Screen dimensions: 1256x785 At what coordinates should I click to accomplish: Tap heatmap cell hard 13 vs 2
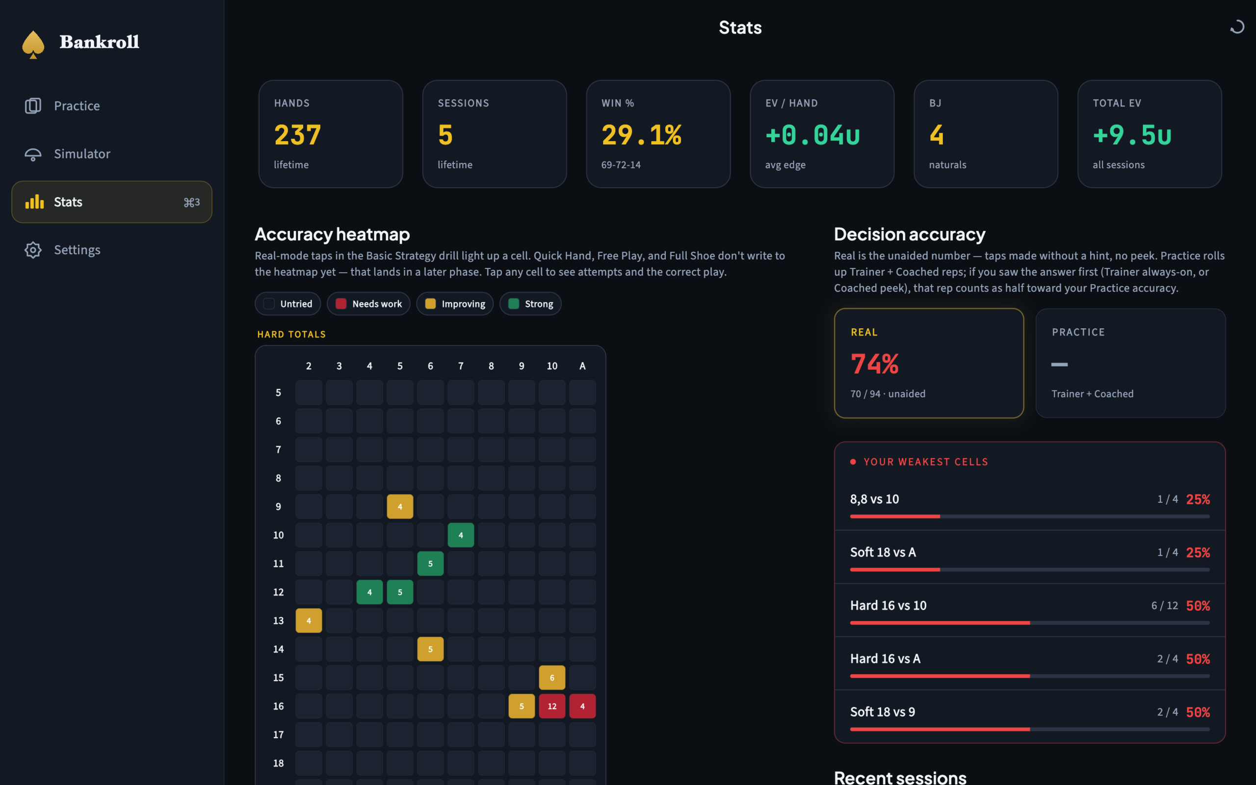pyautogui.click(x=309, y=621)
